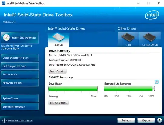Open the Secure Erase option
164x125 pixels.
coord(20,75)
